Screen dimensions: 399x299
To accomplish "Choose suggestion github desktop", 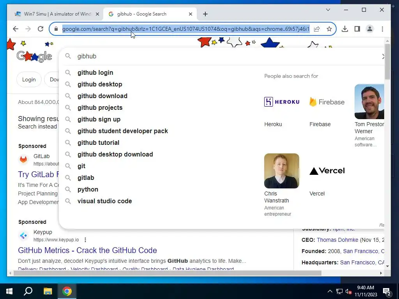I will click(100, 84).
